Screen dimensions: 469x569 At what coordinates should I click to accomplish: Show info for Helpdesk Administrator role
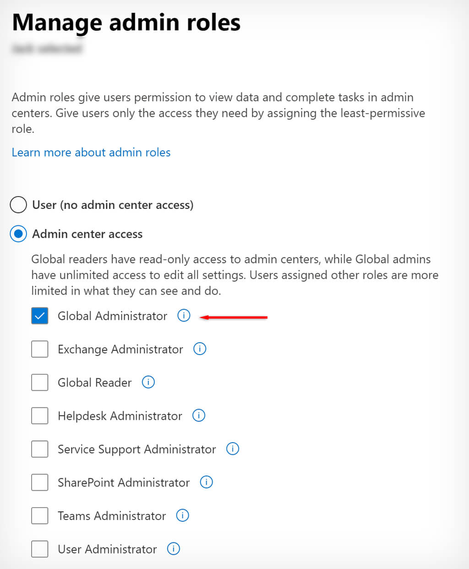(199, 416)
